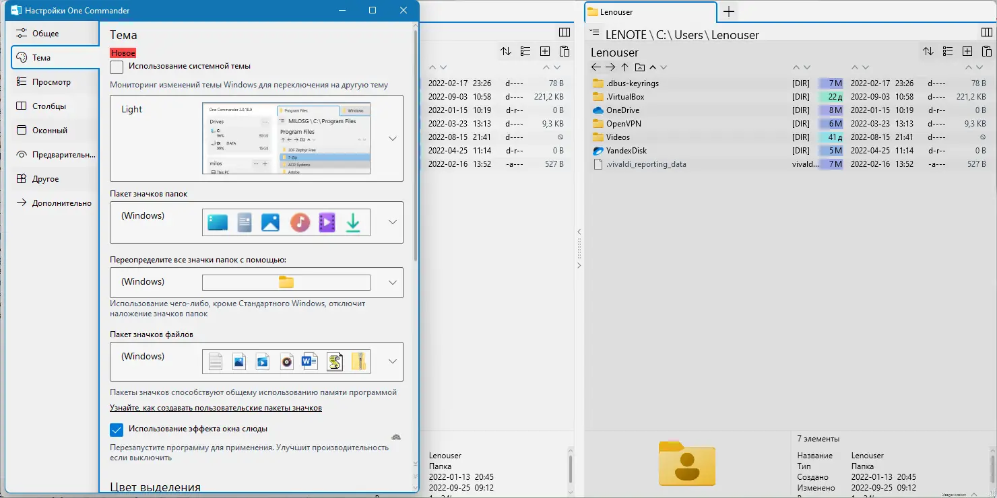The height and width of the screenshot is (498, 997).
Task: Click the grey down chevron beside navigation arrows
Action: tap(664, 67)
